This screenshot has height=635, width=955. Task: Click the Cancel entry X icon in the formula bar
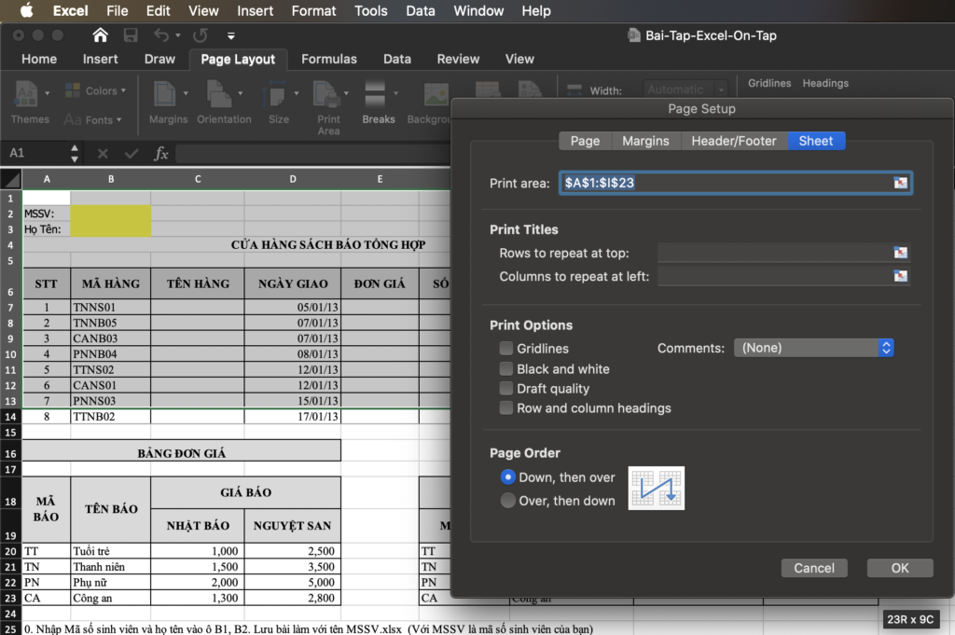click(x=103, y=154)
